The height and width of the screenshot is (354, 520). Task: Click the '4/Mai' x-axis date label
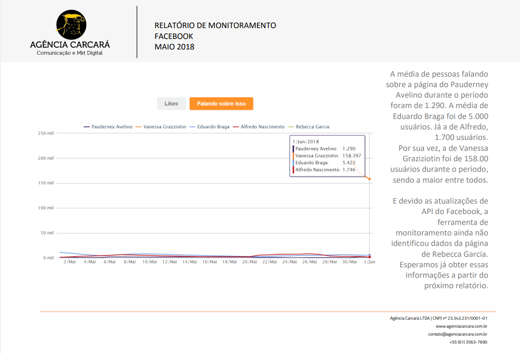click(x=90, y=262)
